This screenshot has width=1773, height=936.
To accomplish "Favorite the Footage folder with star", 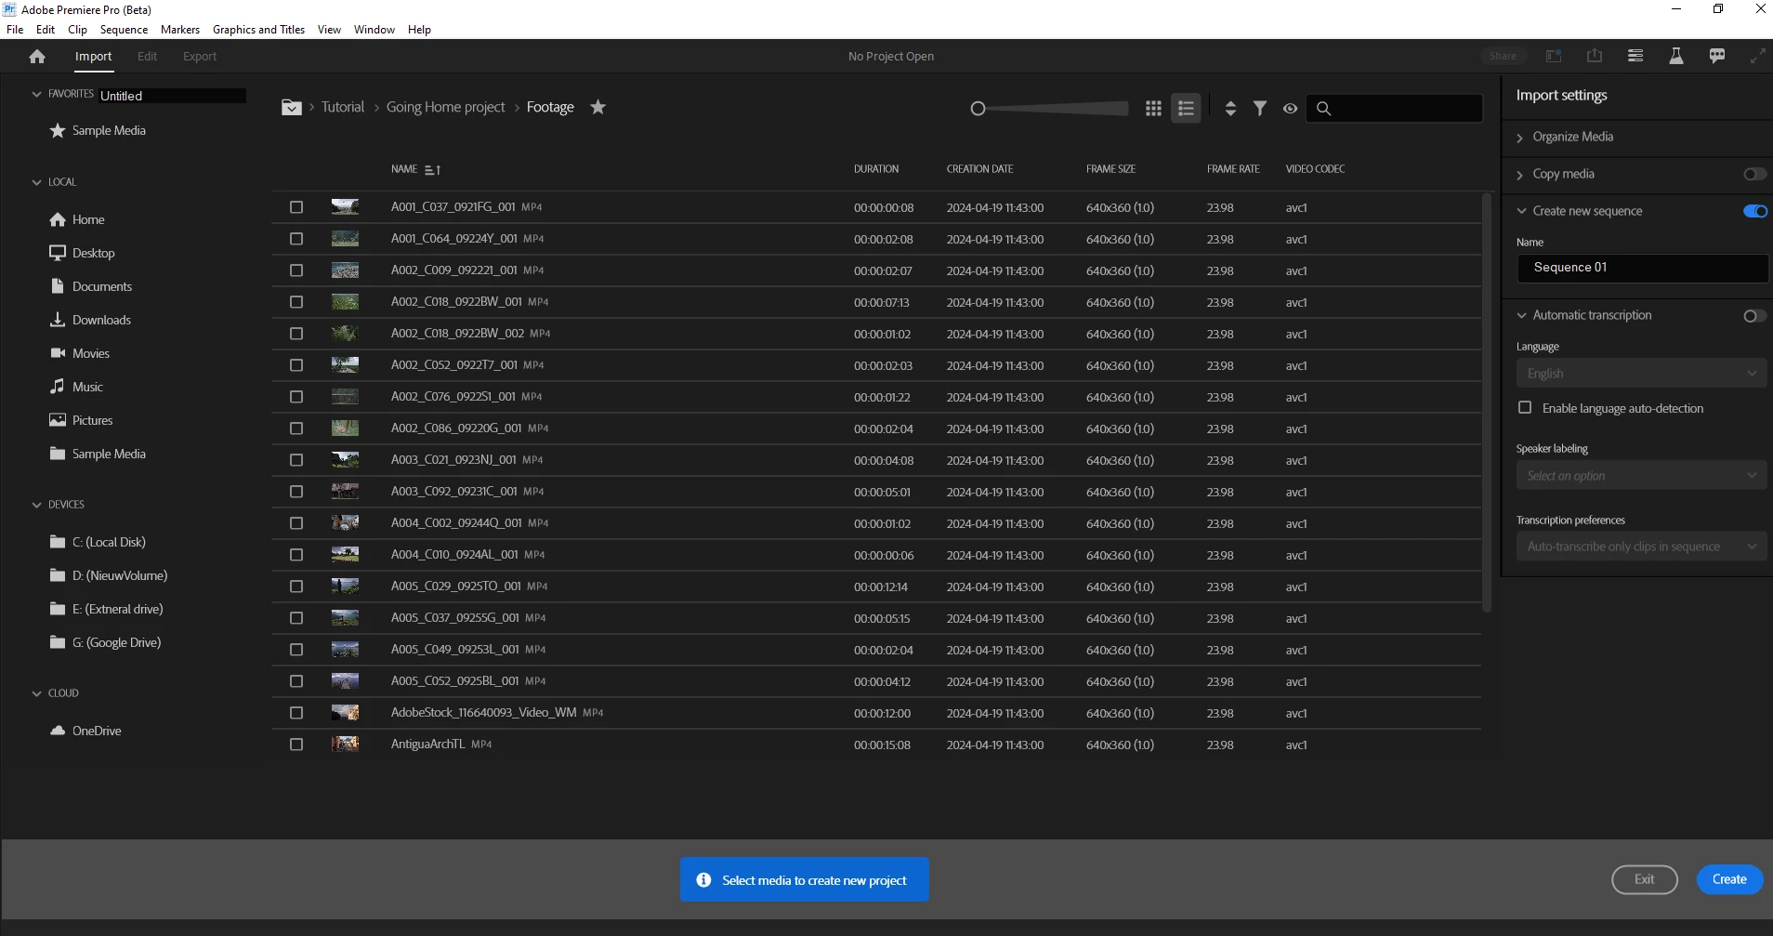I will [598, 107].
